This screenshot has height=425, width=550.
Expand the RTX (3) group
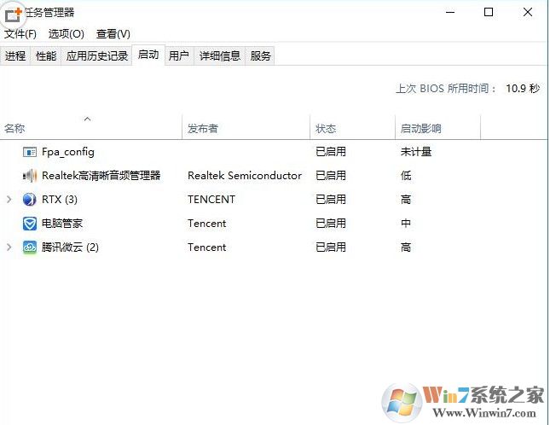(9, 200)
